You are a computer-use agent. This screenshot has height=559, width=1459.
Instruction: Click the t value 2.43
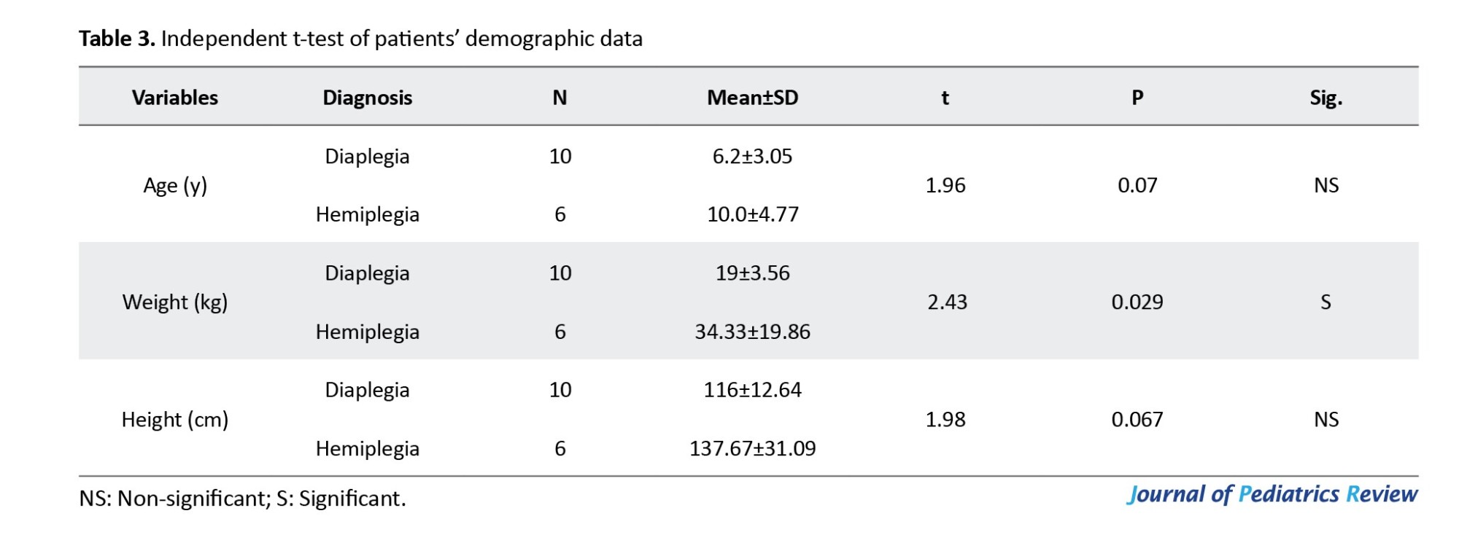pyautogui.click(x=947, y=302)
